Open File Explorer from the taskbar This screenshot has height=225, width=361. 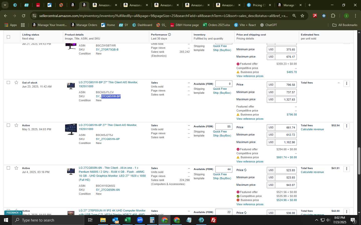click(x=103, y=220)
